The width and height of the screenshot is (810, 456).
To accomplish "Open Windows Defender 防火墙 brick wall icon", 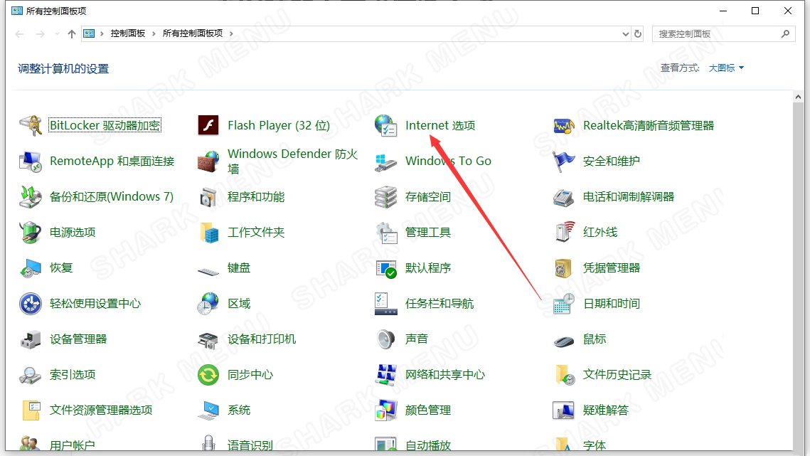I will (x=208, y=161).
